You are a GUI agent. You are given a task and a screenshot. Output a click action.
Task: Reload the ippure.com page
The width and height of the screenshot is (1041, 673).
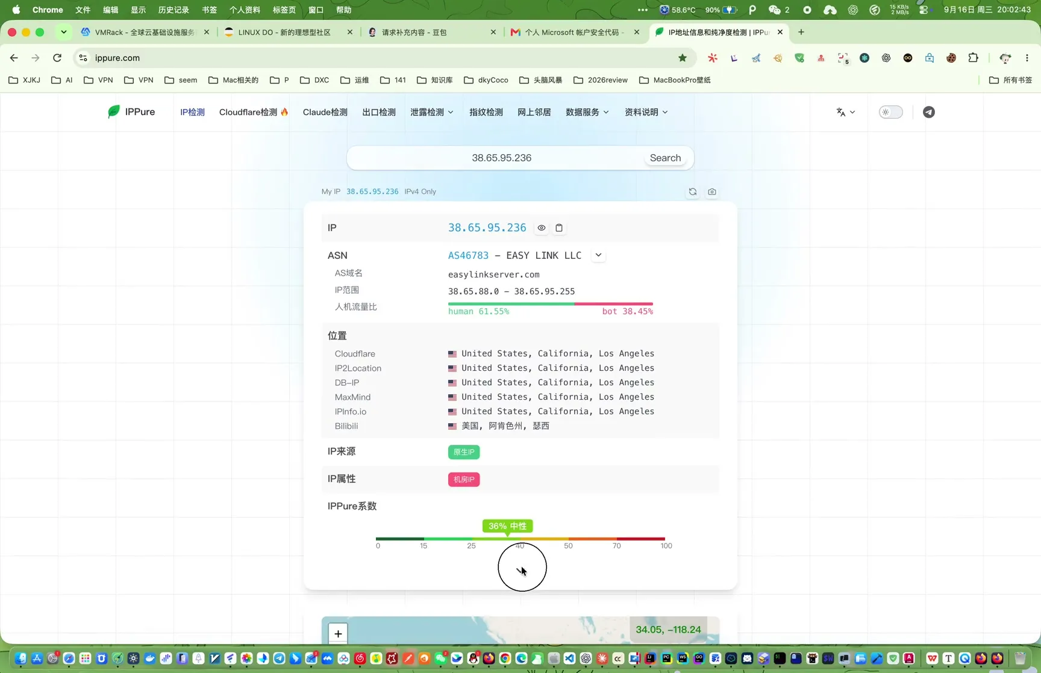click(x=57, y=58)
